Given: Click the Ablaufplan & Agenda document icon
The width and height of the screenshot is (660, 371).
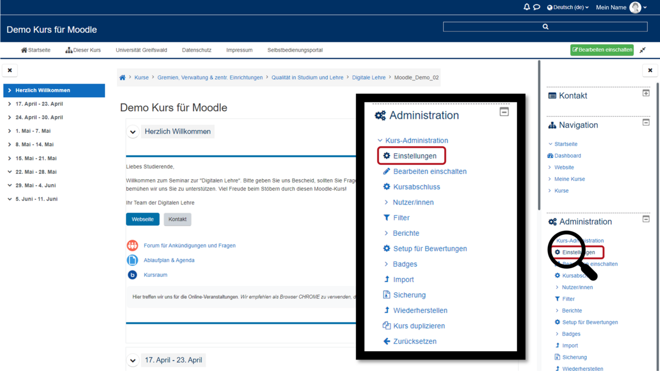Looking at the screenshot, I should coord(133,260).
